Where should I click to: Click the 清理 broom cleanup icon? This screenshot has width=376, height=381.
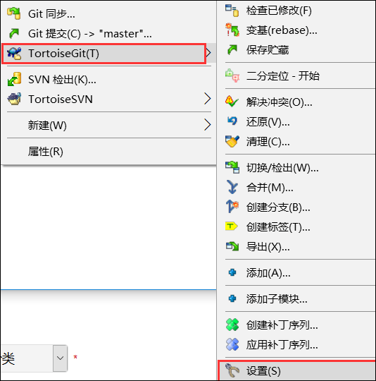(x=232, y=141)
